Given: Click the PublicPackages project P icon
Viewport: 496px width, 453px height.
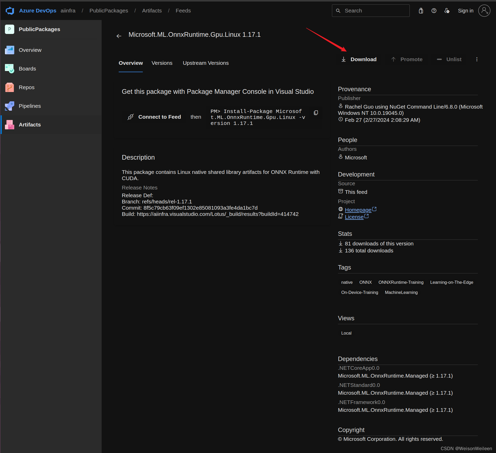Looking at the screenshot, I should click(10, 29).
